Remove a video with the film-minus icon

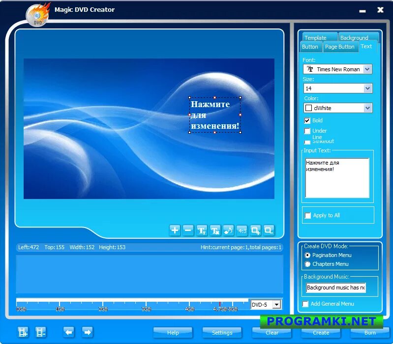point(41,332)
